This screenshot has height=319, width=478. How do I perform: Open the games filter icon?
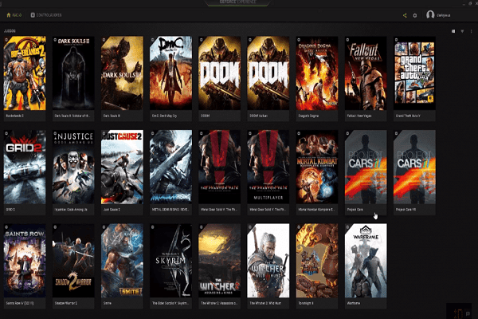tap(461, 31)
